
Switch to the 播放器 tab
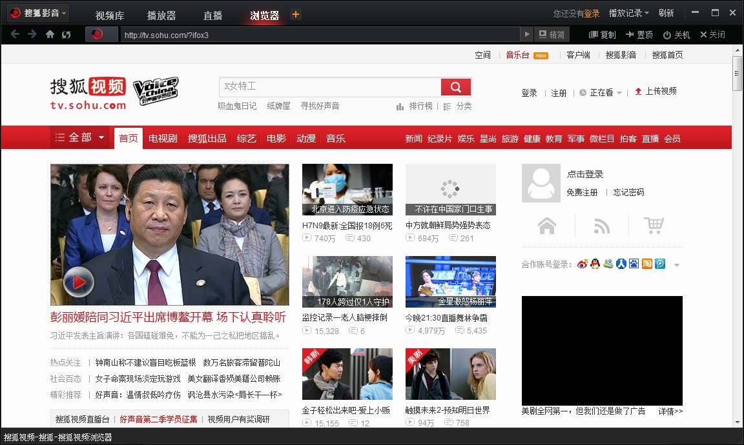161,15
